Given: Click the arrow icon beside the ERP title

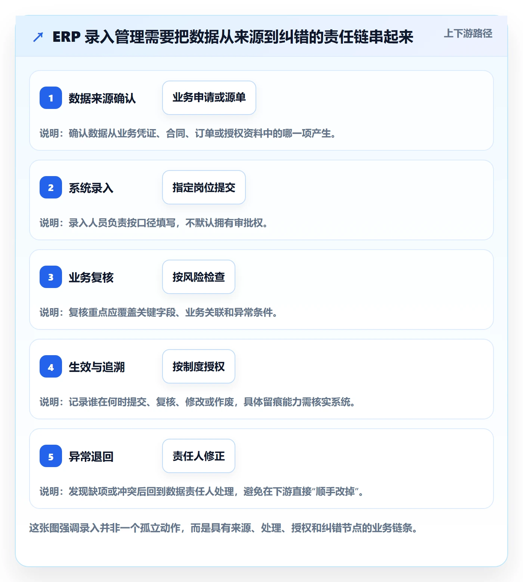Looking at the screenshot, I should coord(38,37).
